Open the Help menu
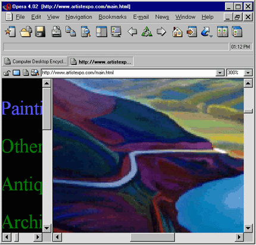256x245 pixels. (x=207, y=17)
